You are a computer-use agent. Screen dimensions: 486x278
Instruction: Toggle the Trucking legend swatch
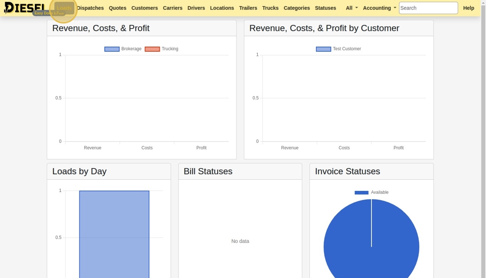pyautogui.click(x=152, y=49)
